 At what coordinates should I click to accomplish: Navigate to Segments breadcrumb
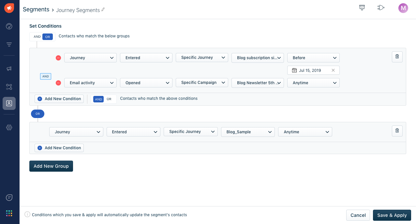(36, 9)
